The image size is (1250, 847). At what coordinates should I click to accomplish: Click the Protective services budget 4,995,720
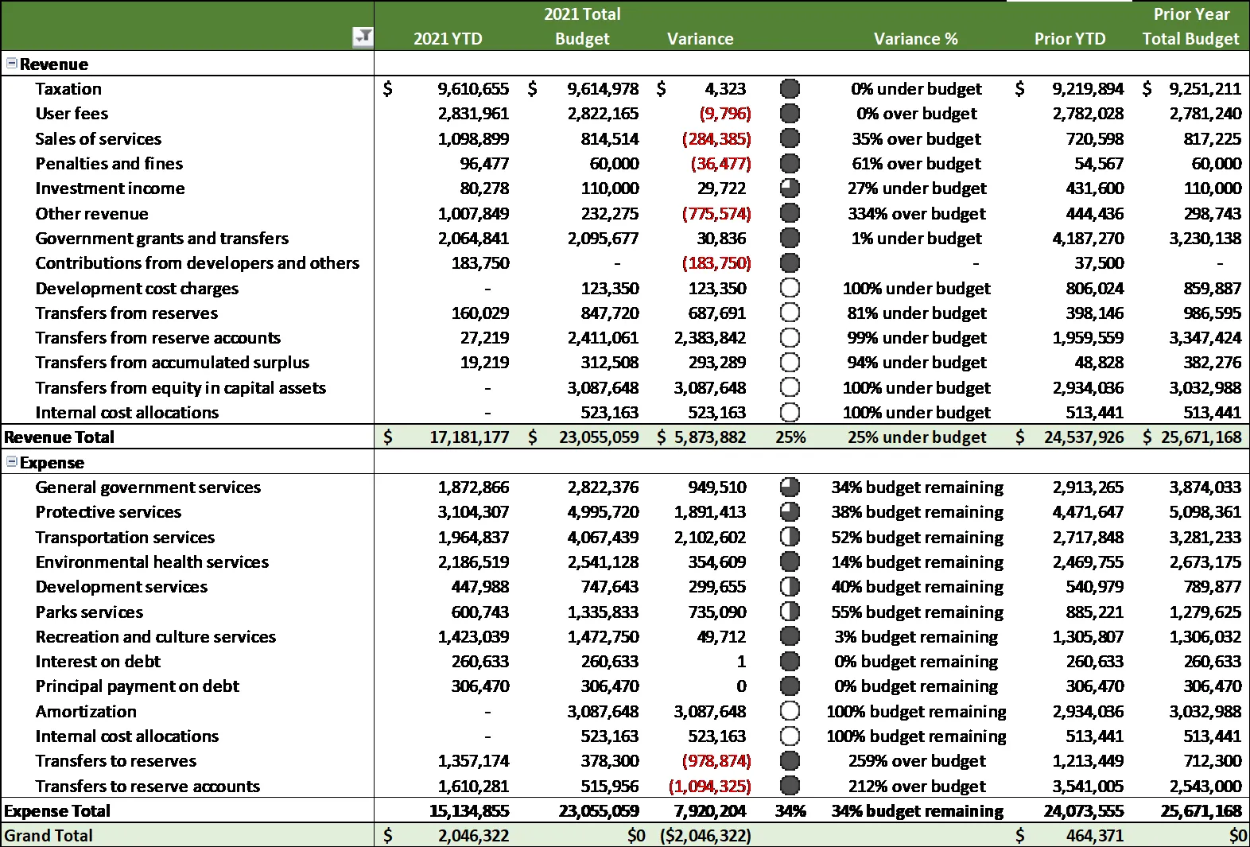coord(603,511)
